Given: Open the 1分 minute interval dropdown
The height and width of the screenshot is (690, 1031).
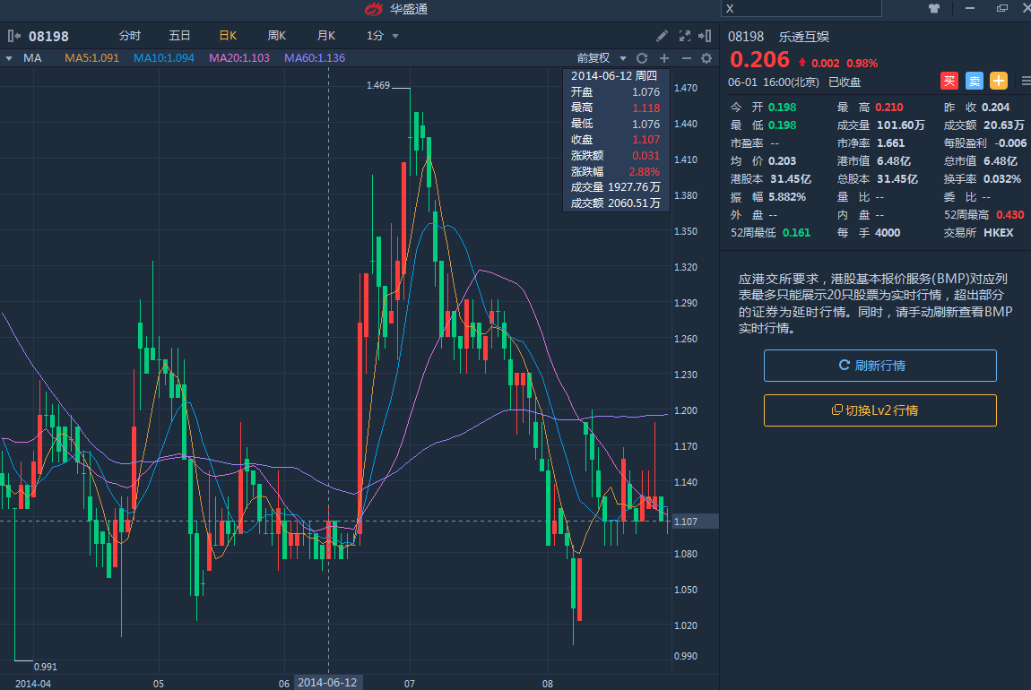Looking at the screenshot, I should click(x=383, y=36).
